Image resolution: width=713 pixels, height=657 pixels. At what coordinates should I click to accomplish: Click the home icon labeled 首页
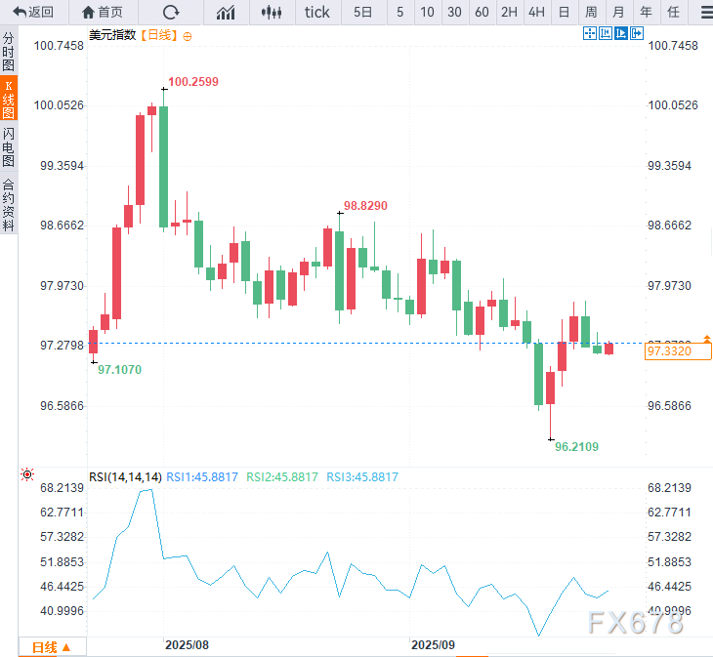coord(103,12)
